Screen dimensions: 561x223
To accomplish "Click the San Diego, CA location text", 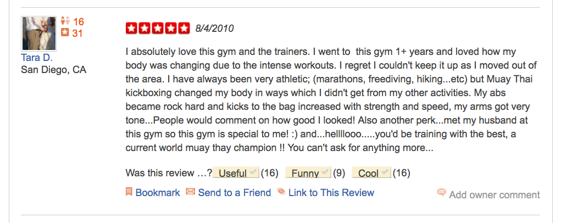I will coord(53,70).
